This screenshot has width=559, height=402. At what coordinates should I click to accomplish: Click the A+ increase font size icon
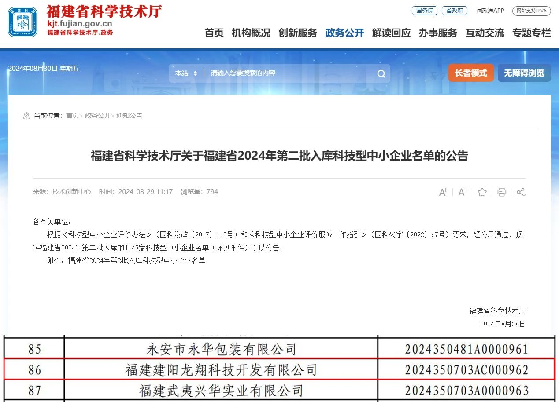(443, 192)
